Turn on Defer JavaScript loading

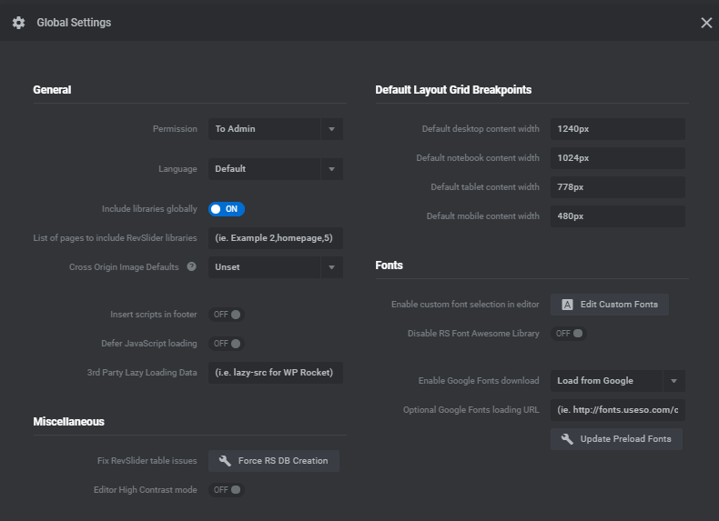click(227, 344)
